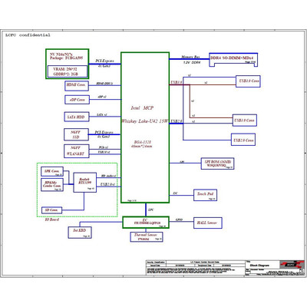Select the HDMI Conn block
The width and height of the screenshot is (307, 307).
[x=77, y=86]
